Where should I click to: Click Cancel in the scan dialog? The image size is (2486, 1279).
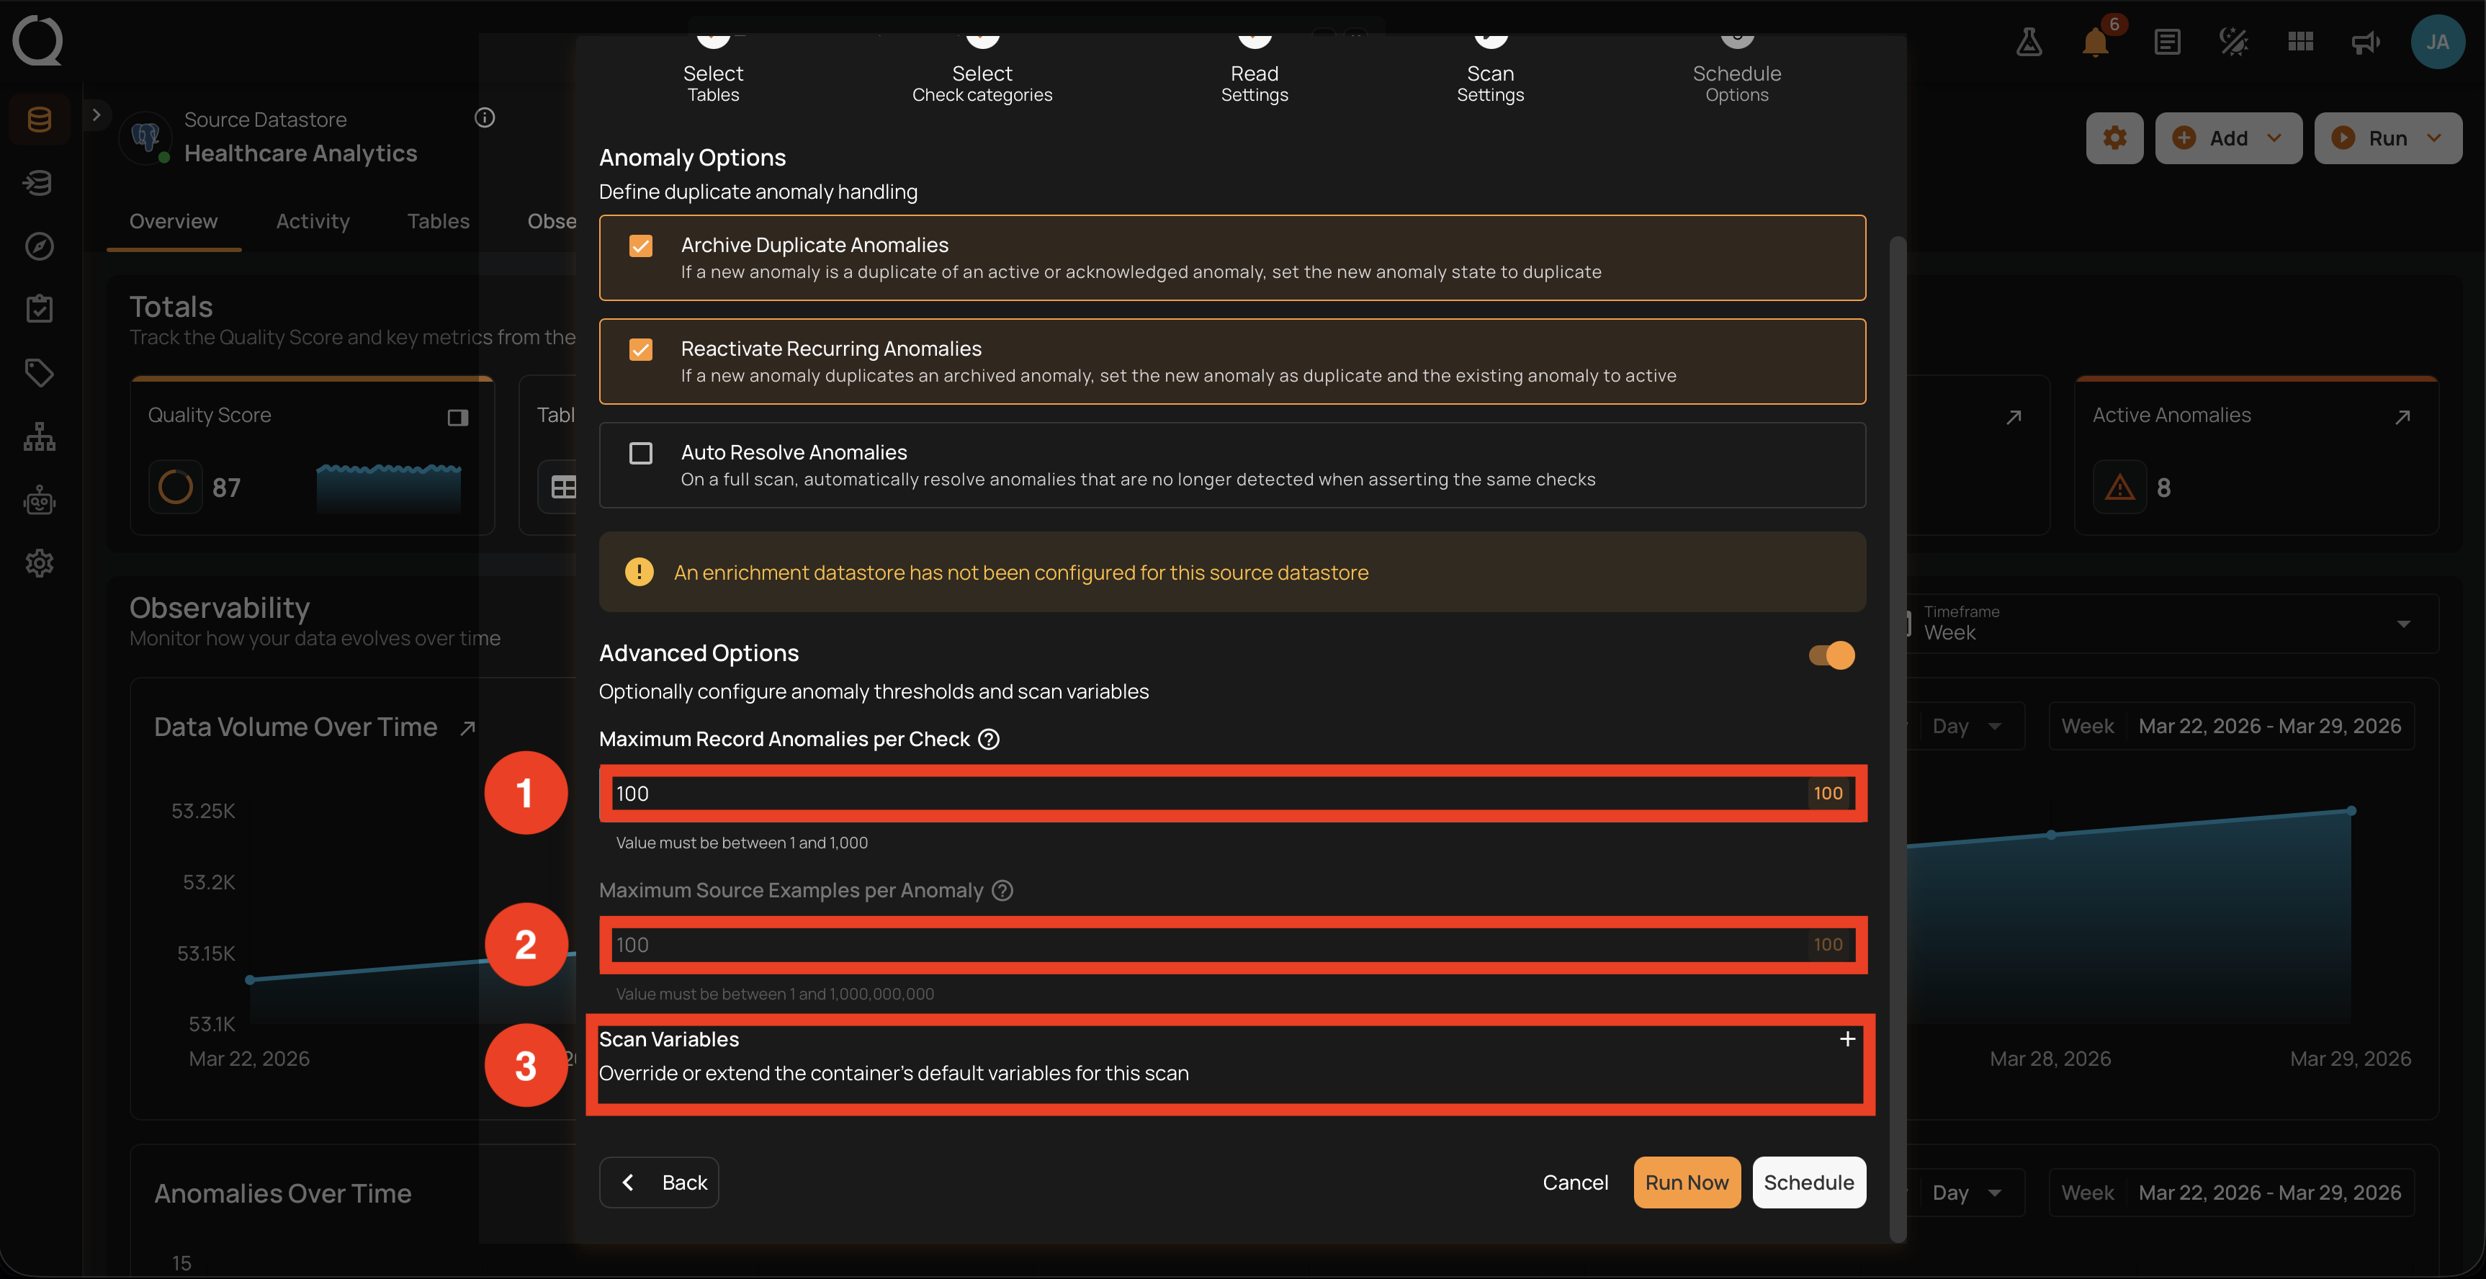[1575, 1182]
